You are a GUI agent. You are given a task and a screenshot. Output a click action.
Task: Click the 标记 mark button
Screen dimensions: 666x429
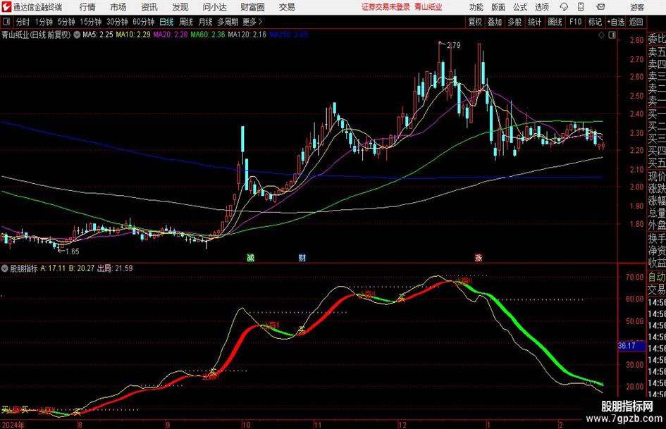point(595,22)
